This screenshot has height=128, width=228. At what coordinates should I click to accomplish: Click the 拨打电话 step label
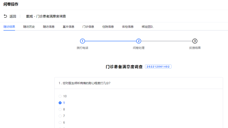[x=82, y=48]
